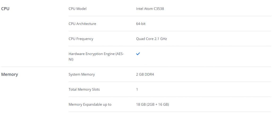Click the System Memory label

82,74
